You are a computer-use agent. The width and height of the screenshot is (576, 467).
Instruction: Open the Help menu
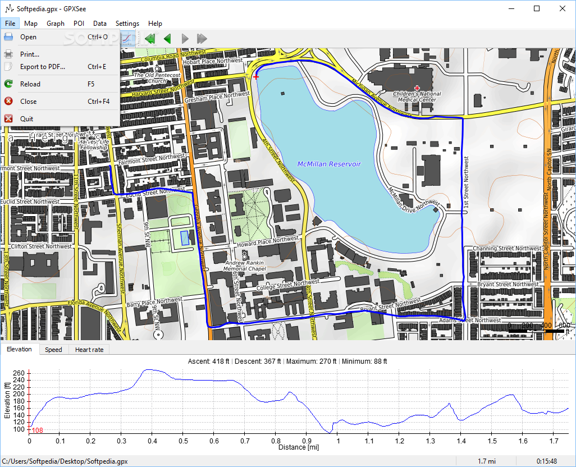click(x=155, y=24)
